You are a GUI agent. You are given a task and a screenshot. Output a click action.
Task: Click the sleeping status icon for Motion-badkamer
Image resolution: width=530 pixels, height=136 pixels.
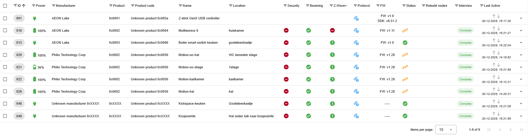coord(405,79)
